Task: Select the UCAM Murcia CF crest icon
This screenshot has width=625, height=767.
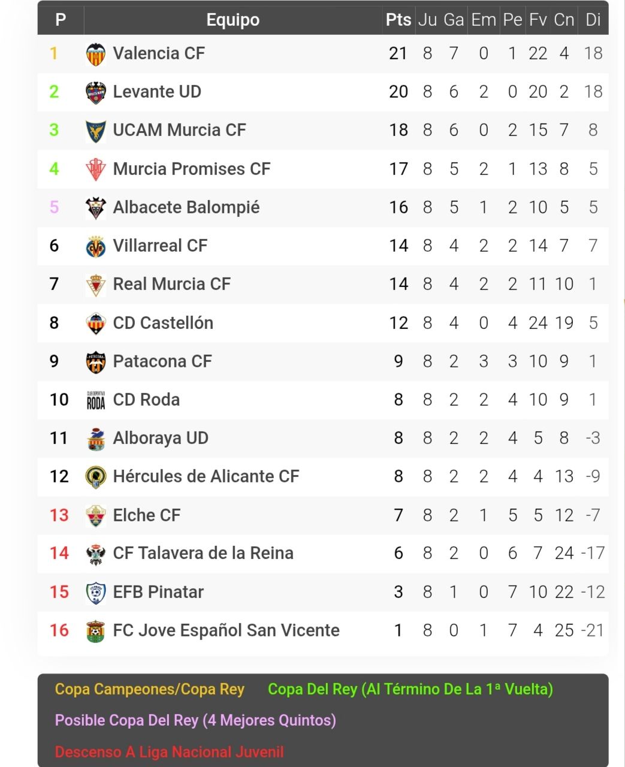Action: coord(96,131)
